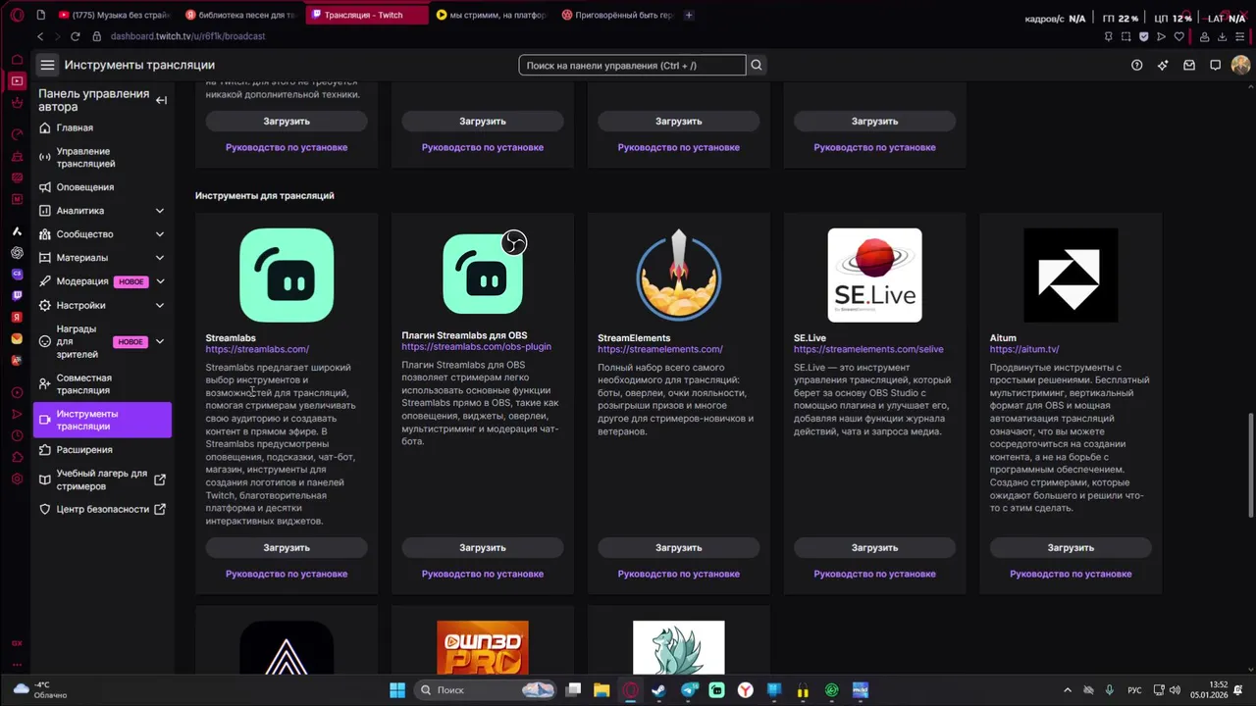This screenshot has height=706, width=1256.
Task: Expand the Аналитика menu chevron
Action: tap(159, 211)
